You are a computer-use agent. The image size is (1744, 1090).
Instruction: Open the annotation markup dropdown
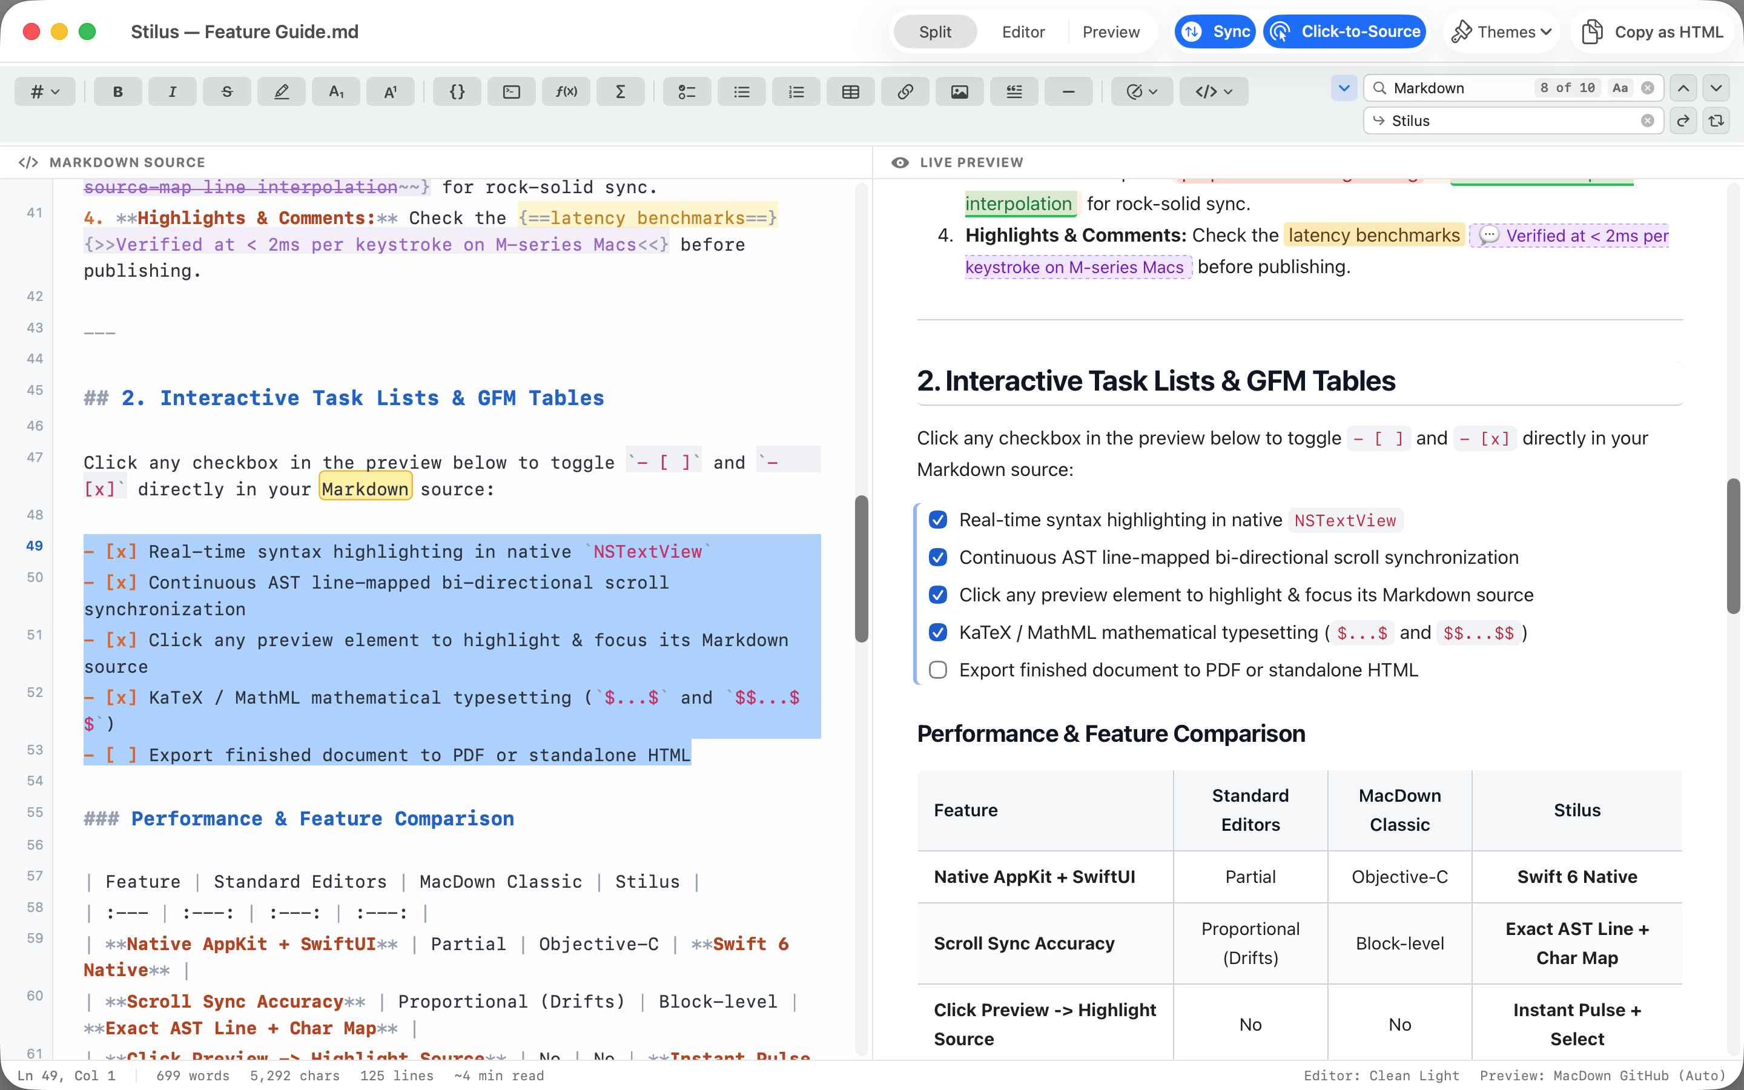point(1141,91)
